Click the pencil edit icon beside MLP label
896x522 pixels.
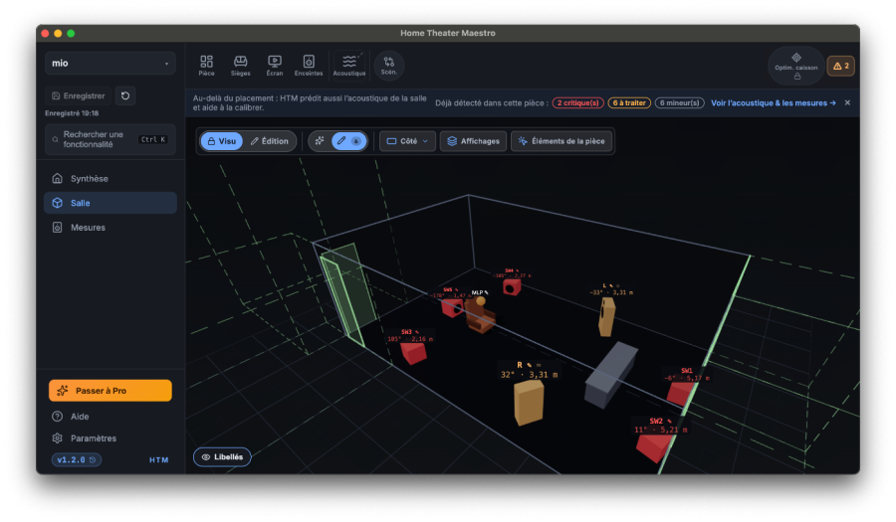(x=486, y=292)
